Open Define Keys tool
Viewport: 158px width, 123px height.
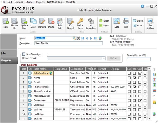[80, 23]
